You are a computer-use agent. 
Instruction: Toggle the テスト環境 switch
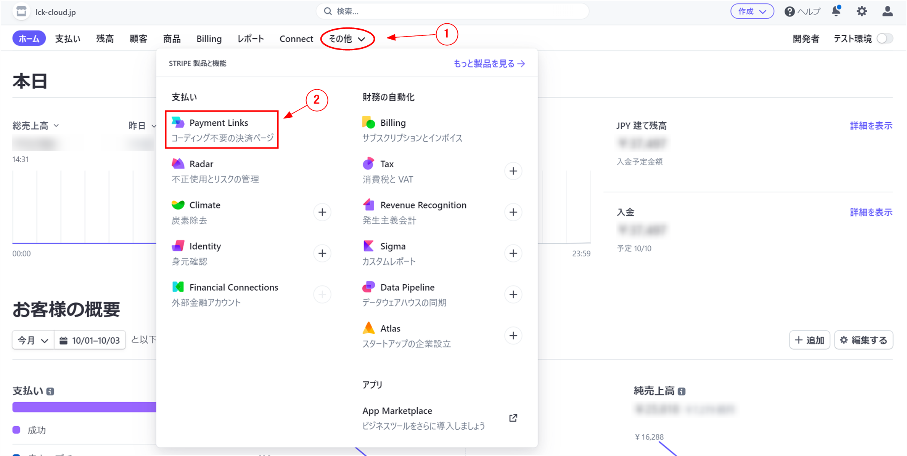click(x=885, y=38)
